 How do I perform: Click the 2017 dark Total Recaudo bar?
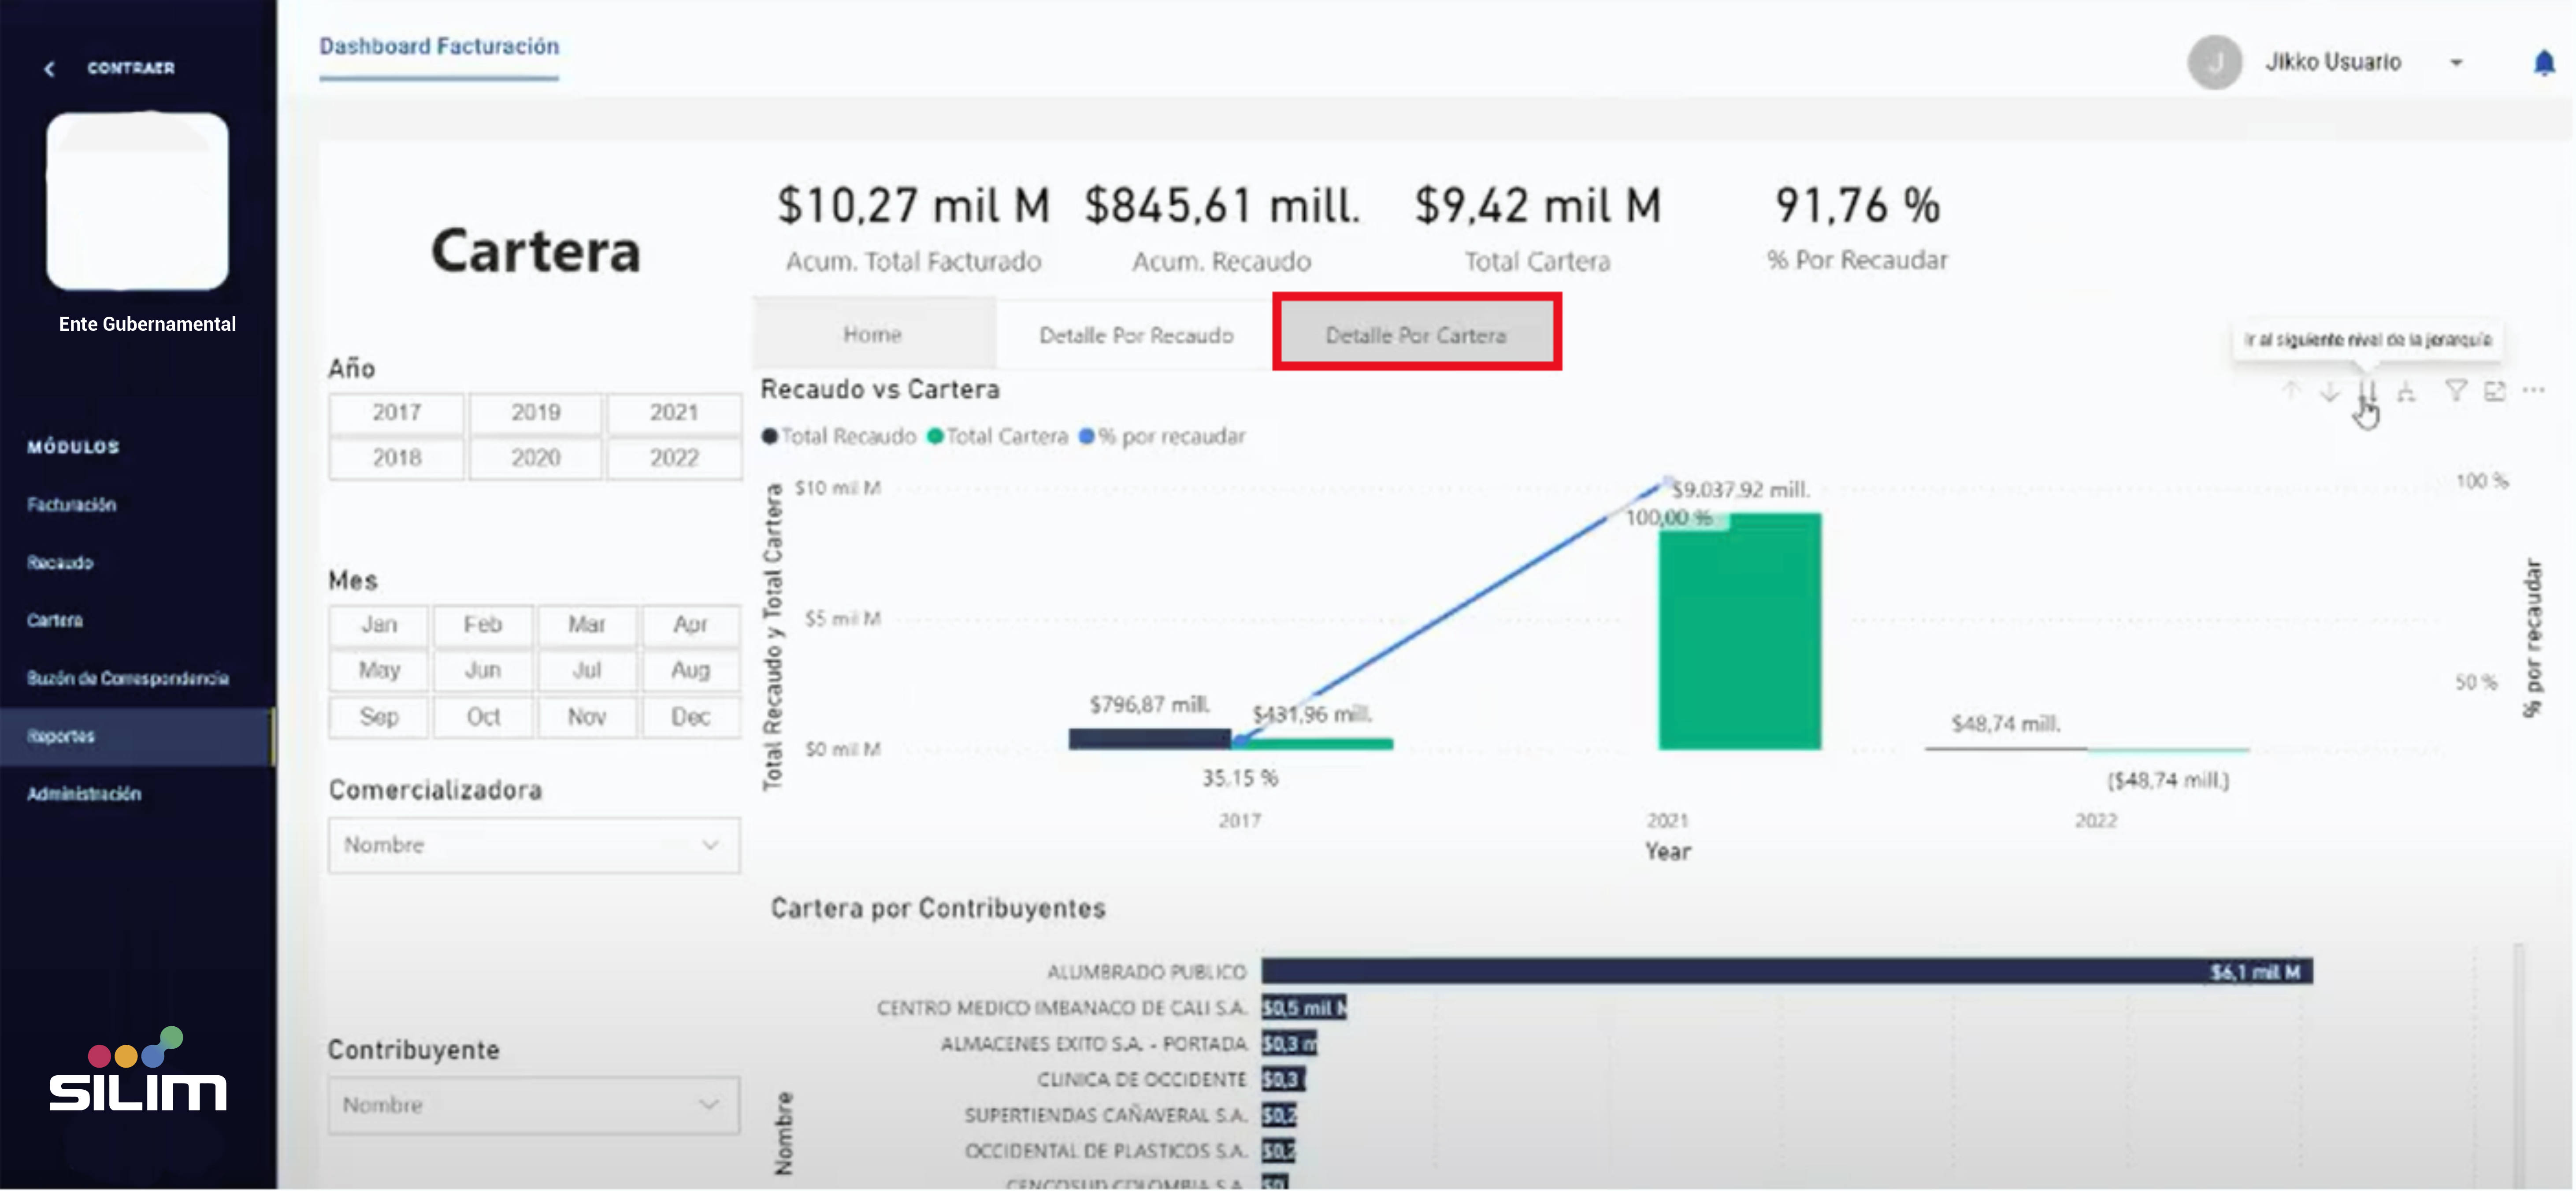pyautogui.click(x=1150, y=739)
